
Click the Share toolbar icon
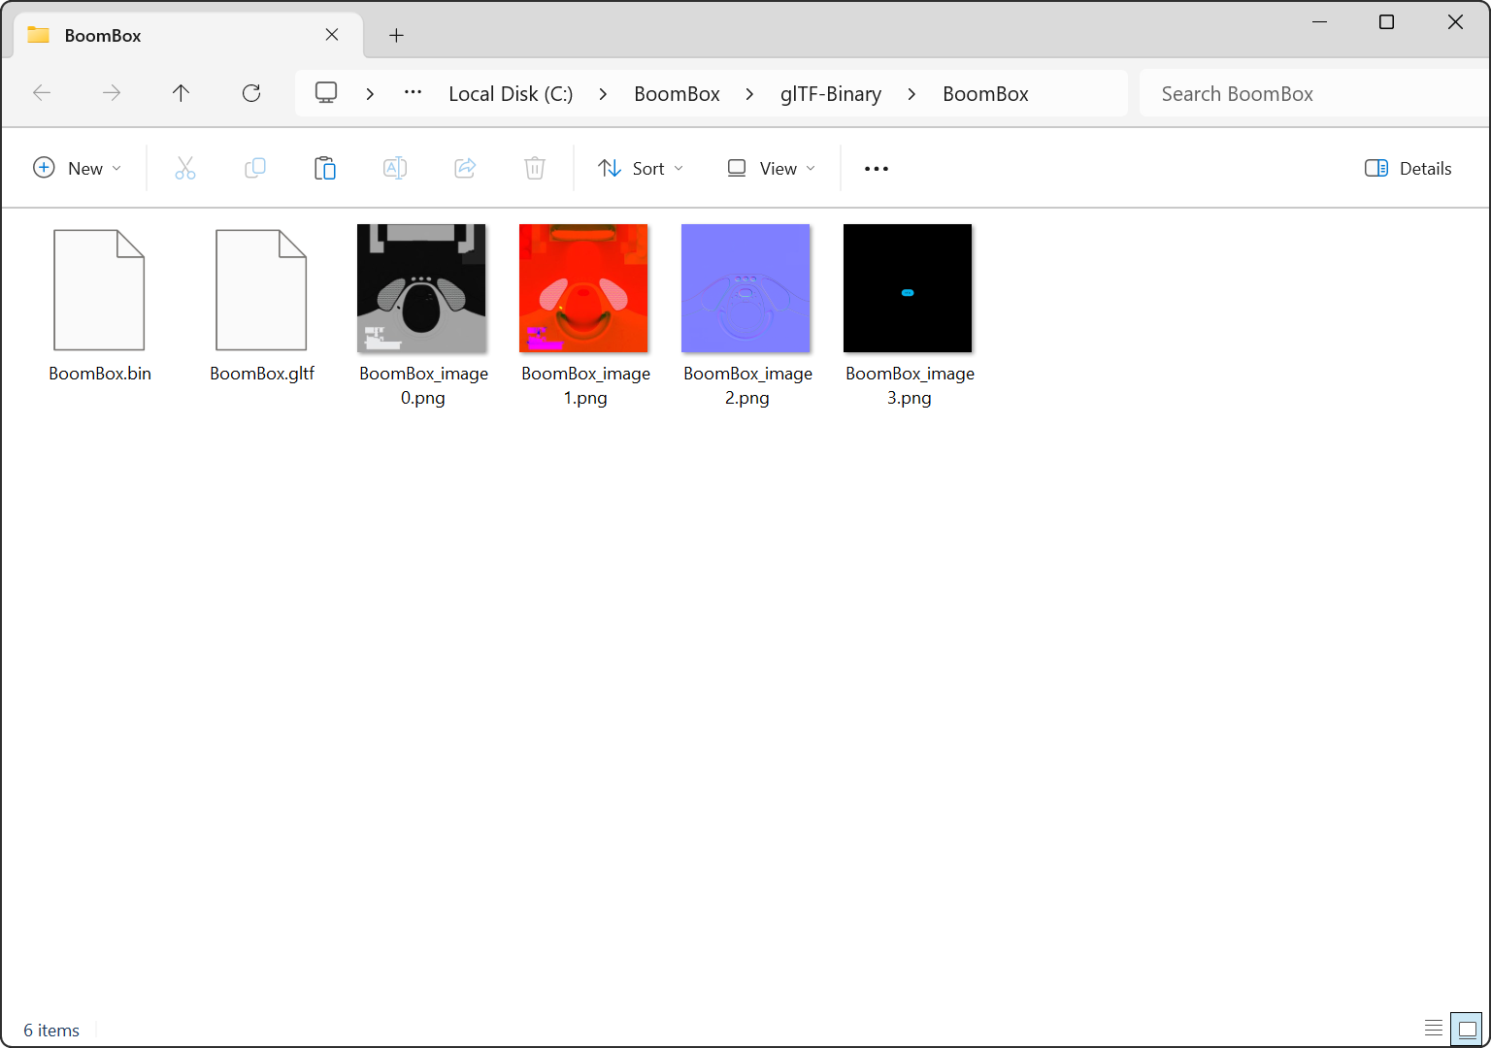point(465,168)
